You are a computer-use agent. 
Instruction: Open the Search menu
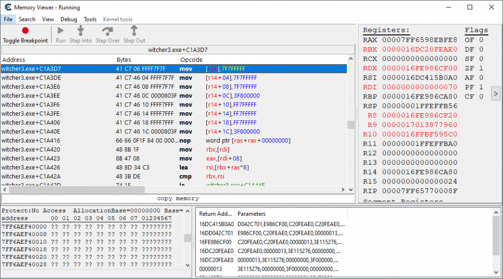coord(27,19)
